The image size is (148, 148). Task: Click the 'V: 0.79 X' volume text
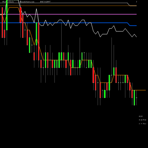(x=143, y=120)
